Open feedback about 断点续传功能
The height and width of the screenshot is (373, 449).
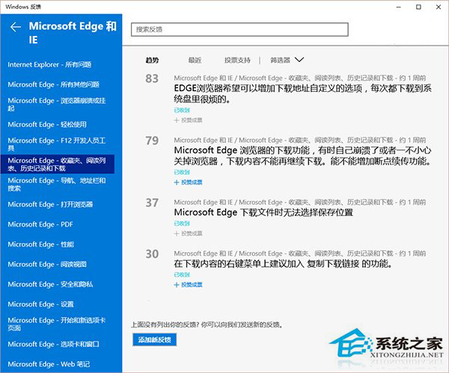click(302, 156)
